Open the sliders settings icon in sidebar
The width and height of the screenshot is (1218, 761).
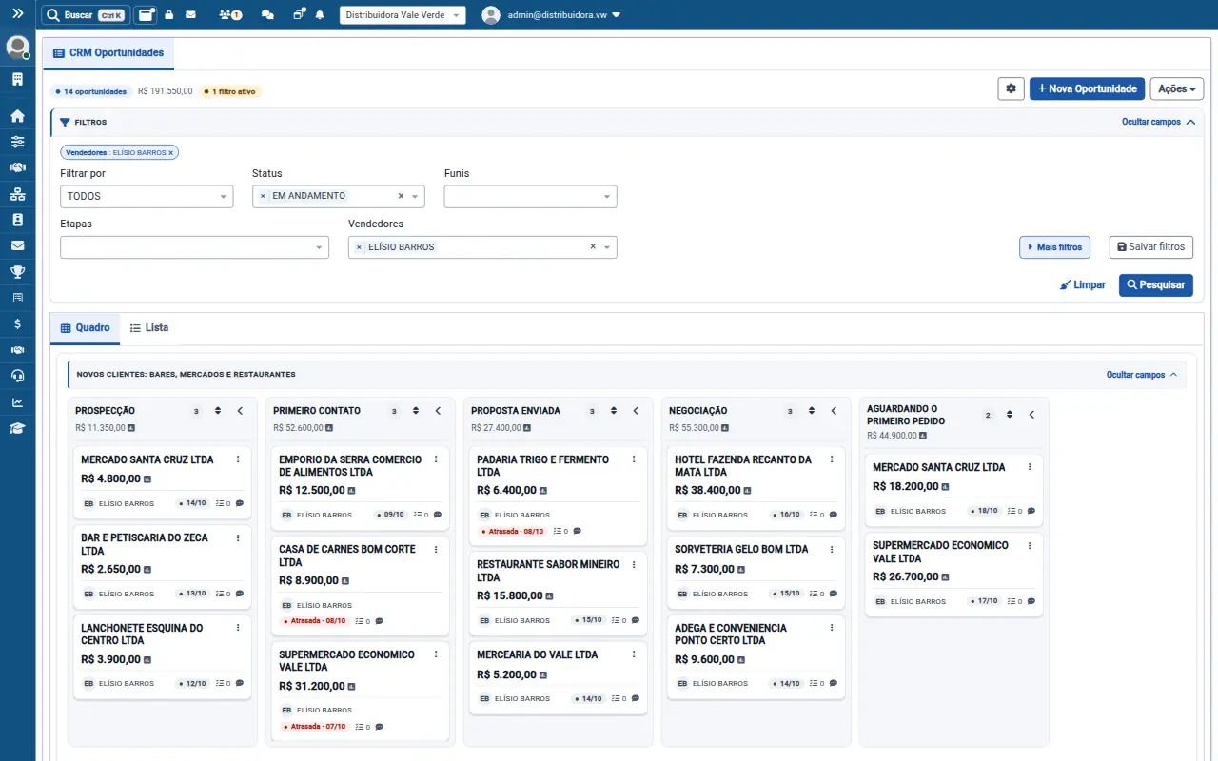[x=17, y=142]
